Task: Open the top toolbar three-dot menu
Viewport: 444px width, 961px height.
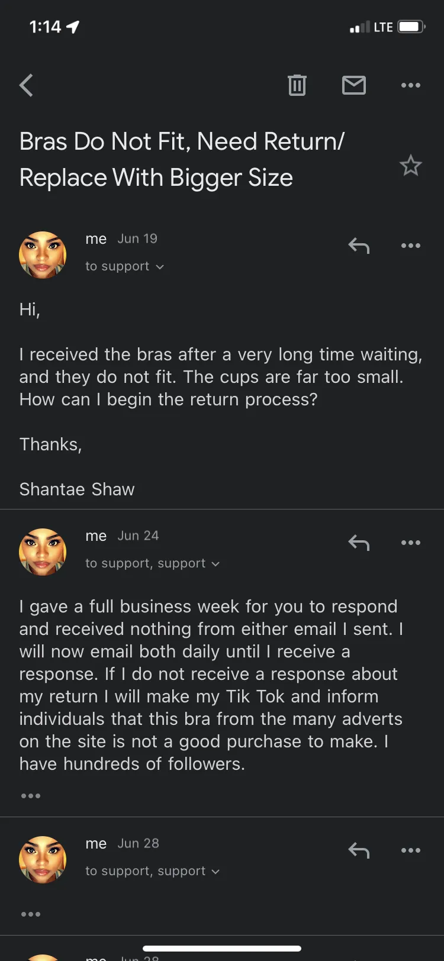Action: (x=411, y=85)
